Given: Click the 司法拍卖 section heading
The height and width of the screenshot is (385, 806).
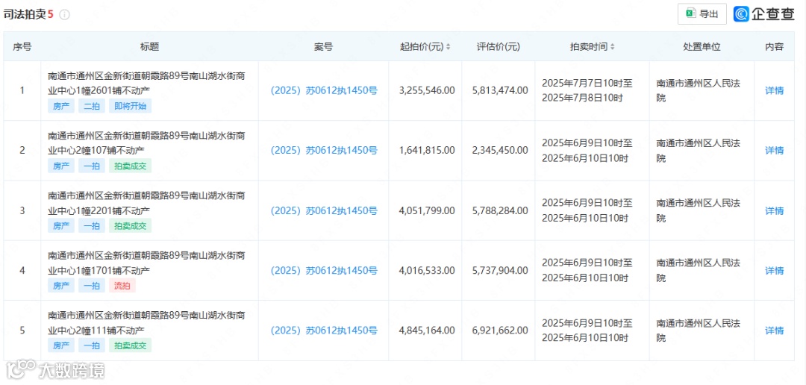Looking at the screenshot, I should [x=25, y=14].
